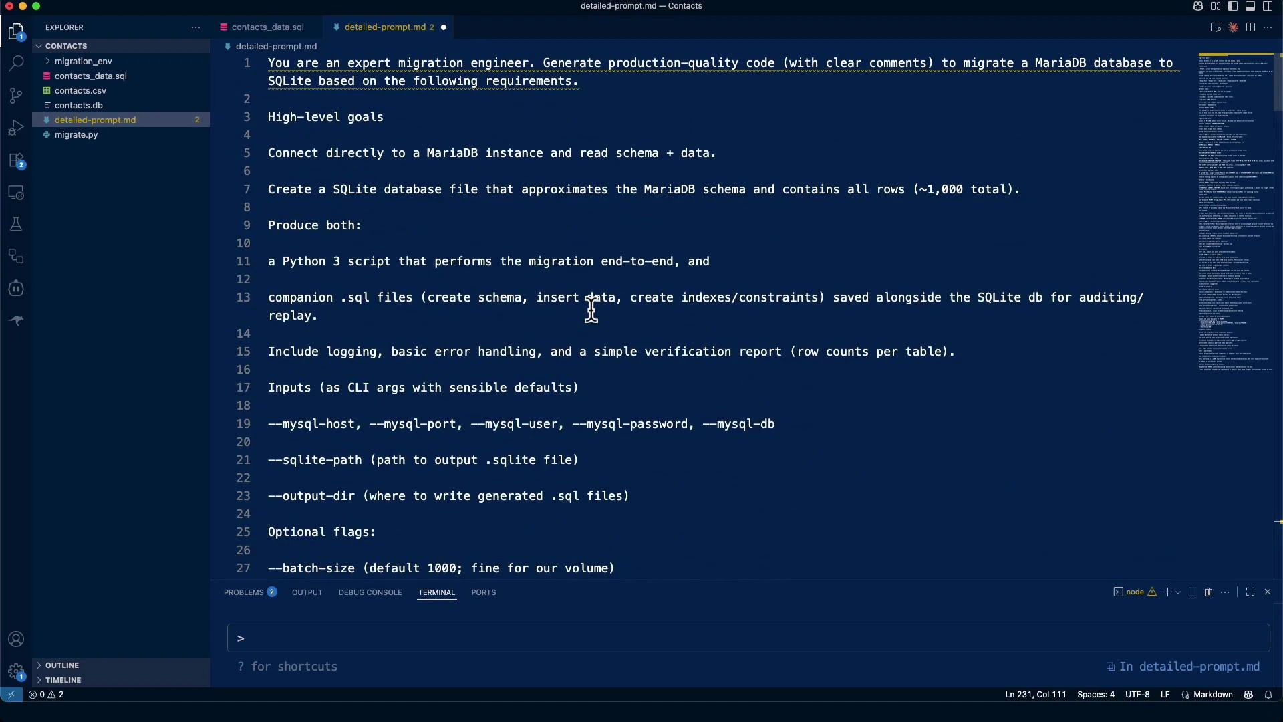
Task: Click the editor minimap overview
Action: pos(1236,214)
